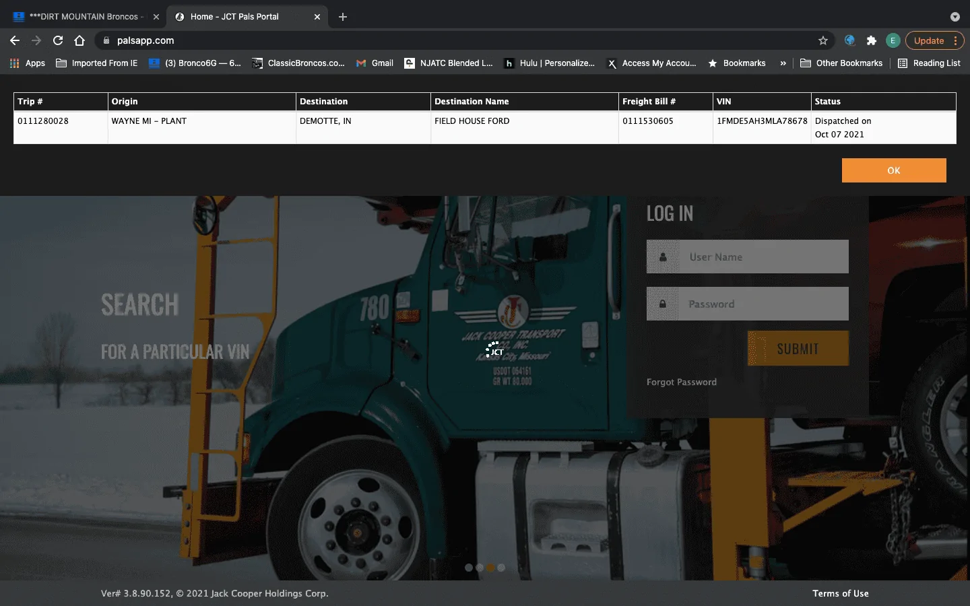Image resolution: width=970 pixels, height=606 pixels.
Task: Open the starred Bookmarks item
Action: tap(737, 63)
